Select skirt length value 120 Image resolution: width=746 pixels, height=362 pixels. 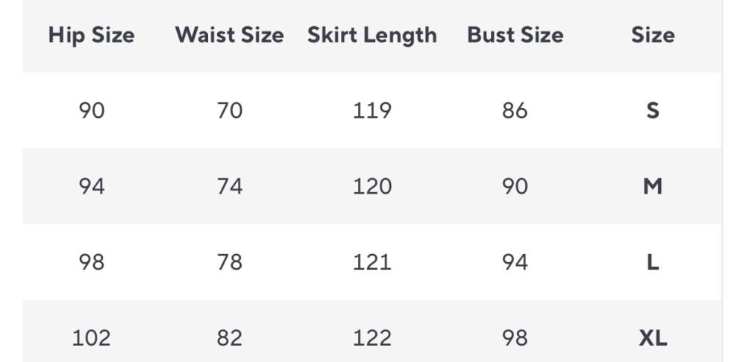[372, 186]
